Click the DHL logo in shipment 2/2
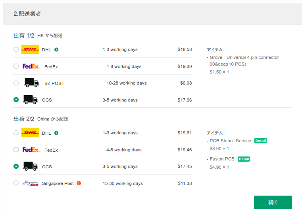This screenshot has height=213, width=302. pyautogui.click(x=30, y=133)
